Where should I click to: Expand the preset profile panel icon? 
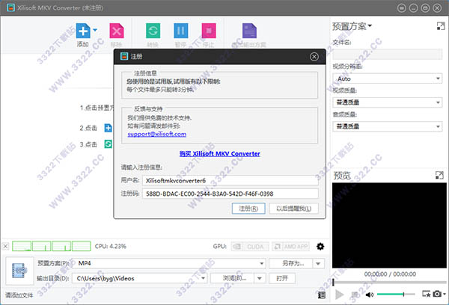tap(441, 26)
